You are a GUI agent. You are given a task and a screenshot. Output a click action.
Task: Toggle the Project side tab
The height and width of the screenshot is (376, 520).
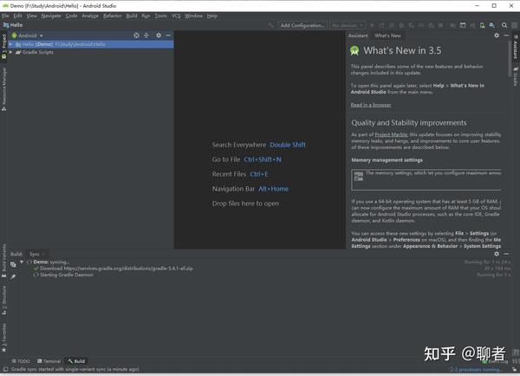click(x=4, y=47)
